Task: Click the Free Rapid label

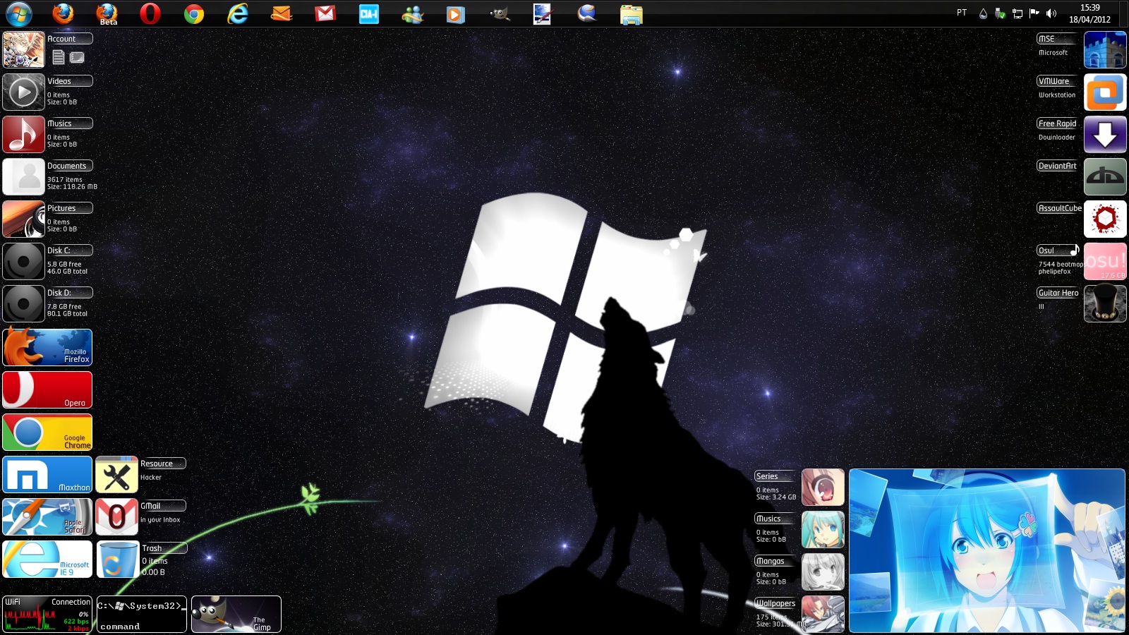Action: [1057, 123]
